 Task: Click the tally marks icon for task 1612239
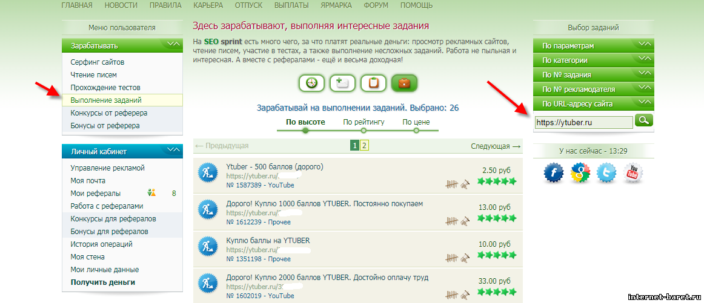(x=452, y=221)
